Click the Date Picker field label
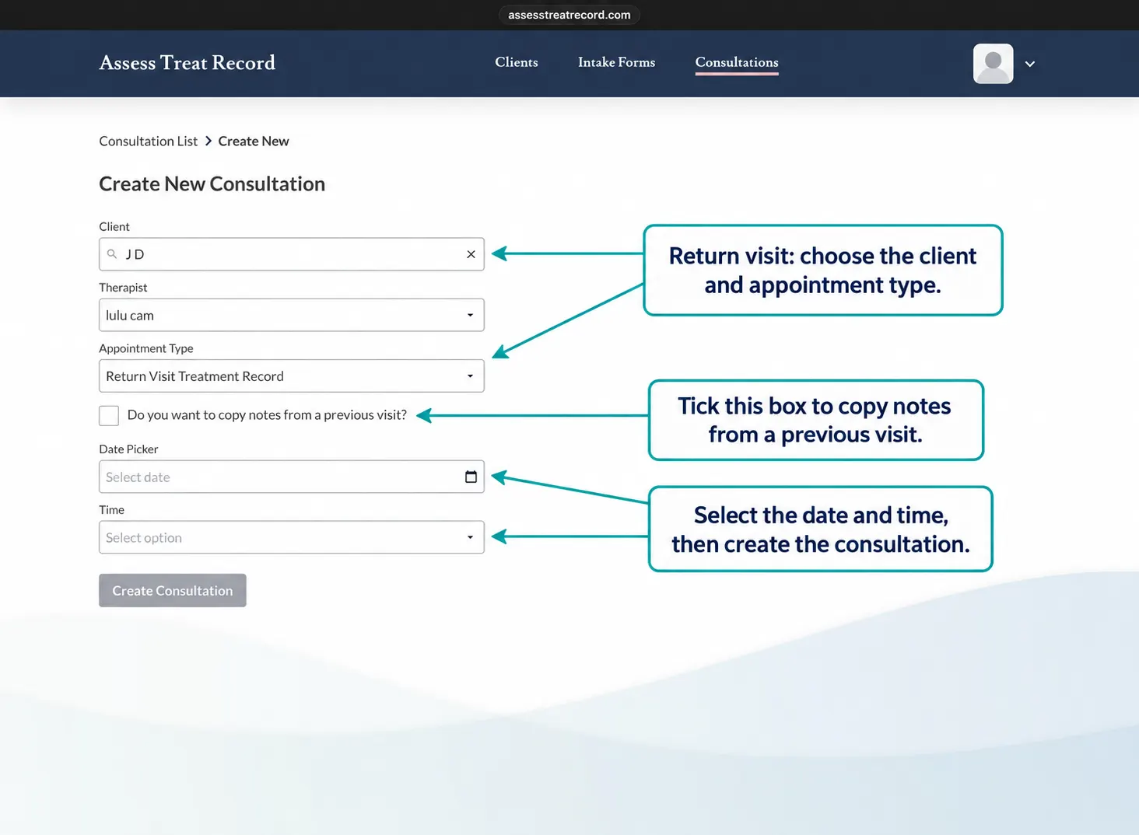This screenshot has height=835, width=1139. coord(128,449)
